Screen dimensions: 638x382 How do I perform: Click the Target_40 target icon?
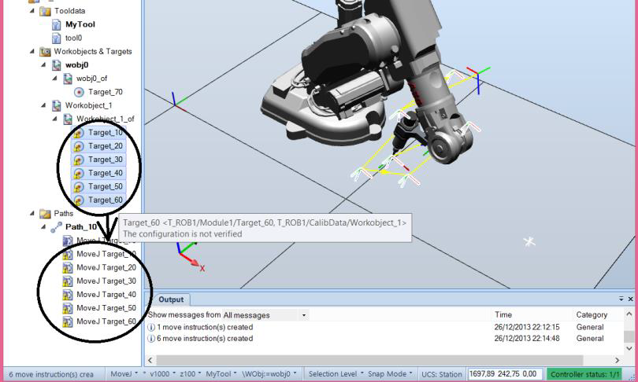(x=79, y=174)
